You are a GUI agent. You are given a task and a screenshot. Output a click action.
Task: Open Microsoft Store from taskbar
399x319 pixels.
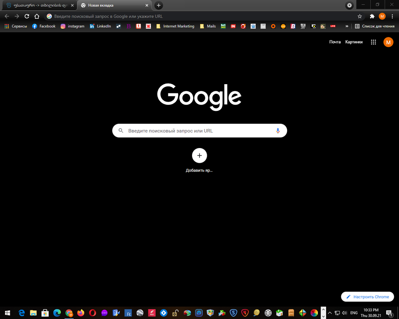[45, 313]
